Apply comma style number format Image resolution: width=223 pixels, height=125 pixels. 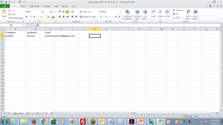tap(110, 17)
